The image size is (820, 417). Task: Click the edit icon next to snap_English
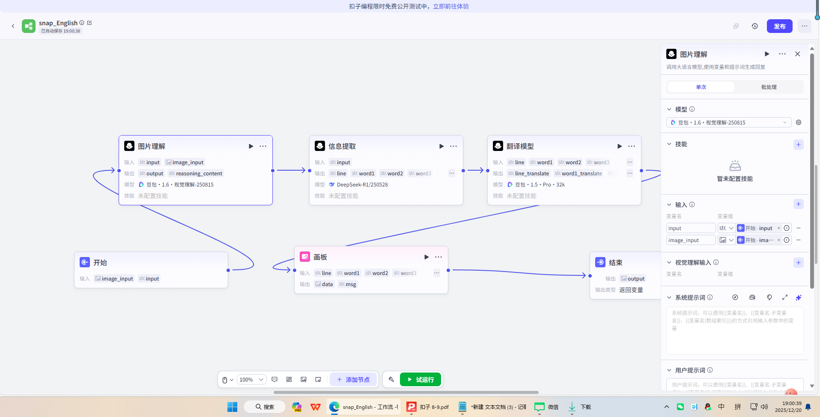point(89,23)
